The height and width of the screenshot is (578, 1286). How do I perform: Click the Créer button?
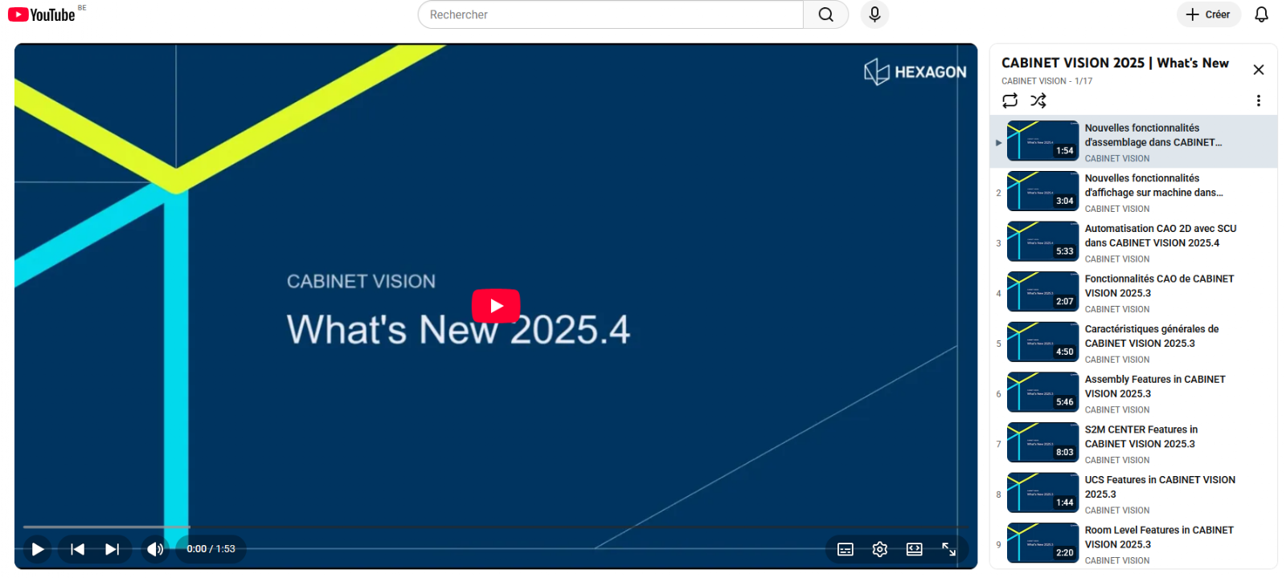(x=1208, y=14)
